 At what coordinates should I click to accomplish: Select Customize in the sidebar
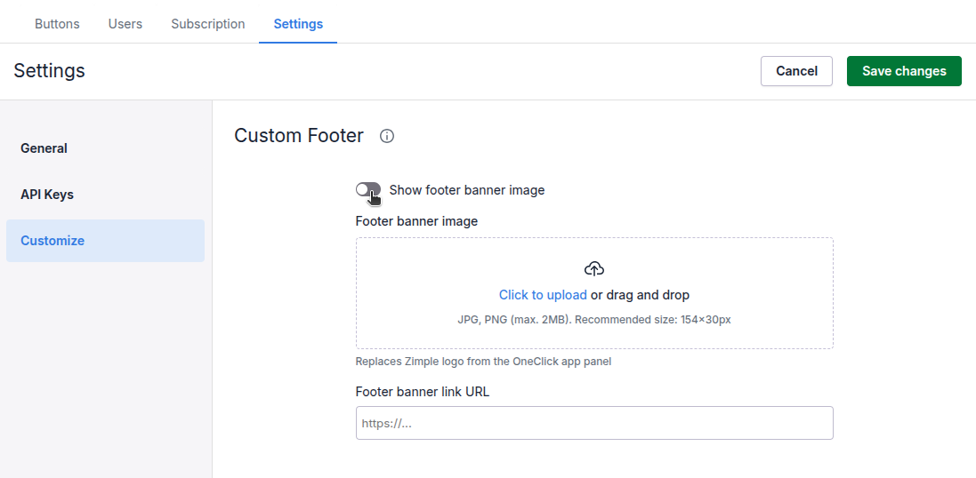(52, 241)
